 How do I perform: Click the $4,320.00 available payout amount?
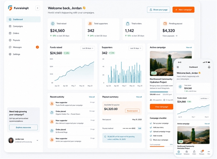111,109
